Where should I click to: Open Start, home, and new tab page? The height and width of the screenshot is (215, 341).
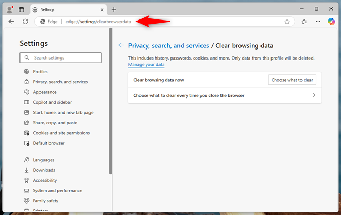click(63, 112)
